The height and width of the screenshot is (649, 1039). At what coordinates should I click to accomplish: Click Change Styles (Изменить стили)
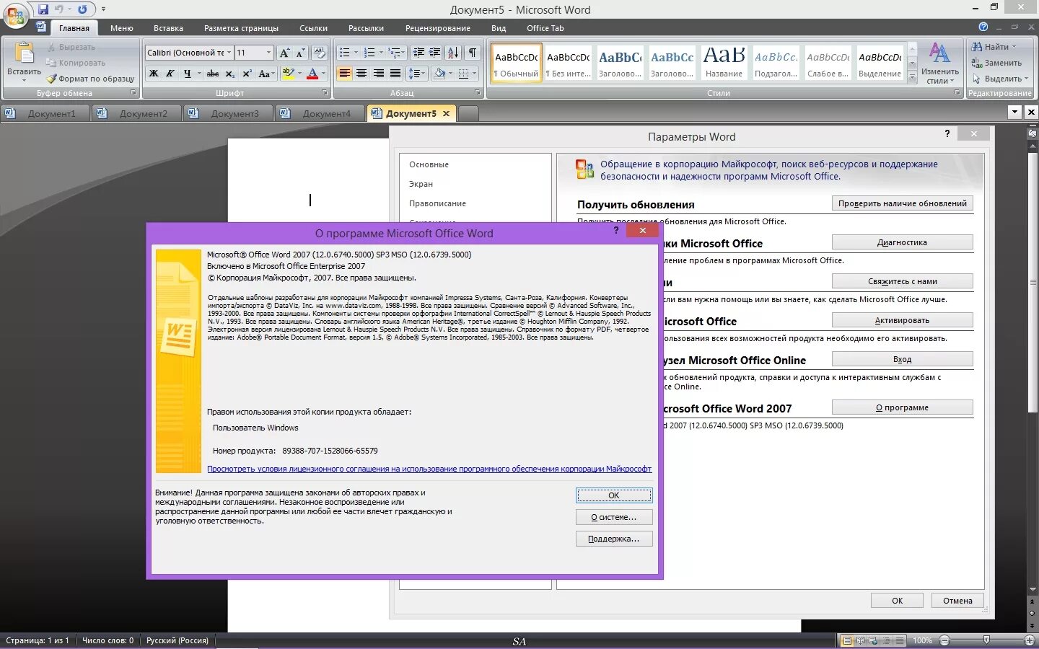939,63
